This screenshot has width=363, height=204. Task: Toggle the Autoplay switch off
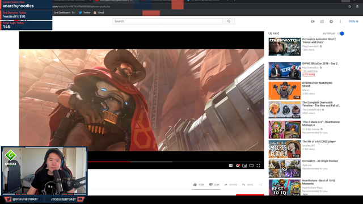coord(341,33)
